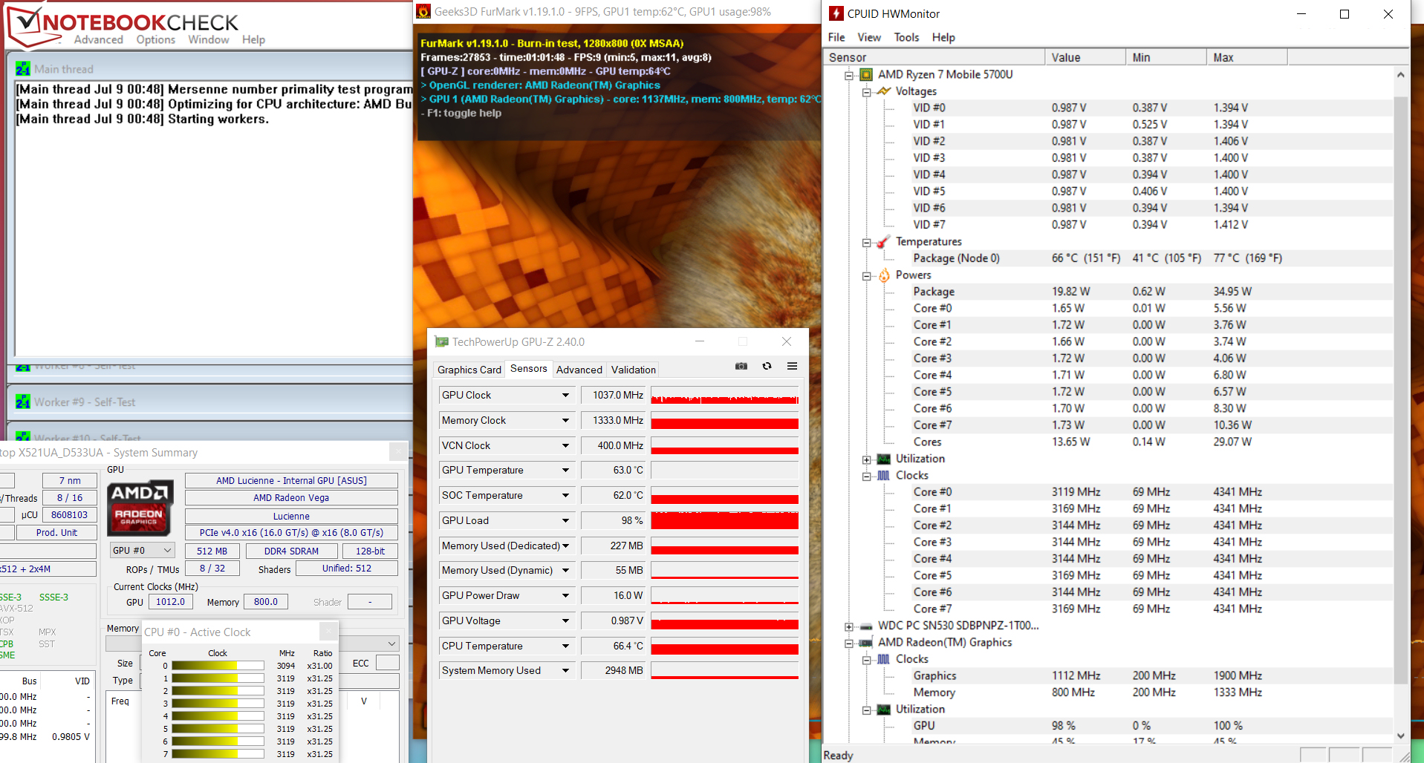Open the GPU Clock sensor dropdown in GPU-Z
Image resolution: width=1424 pixels, height=763 pixels.
pyautogui.click(x=565, y=395)
